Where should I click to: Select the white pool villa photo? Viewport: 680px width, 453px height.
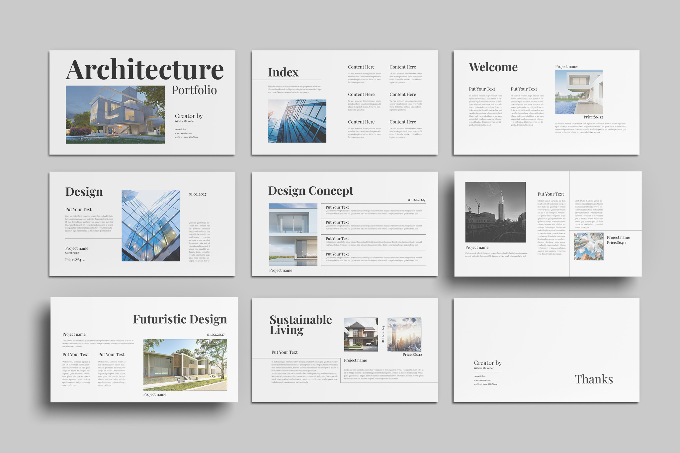pos(579,92)
